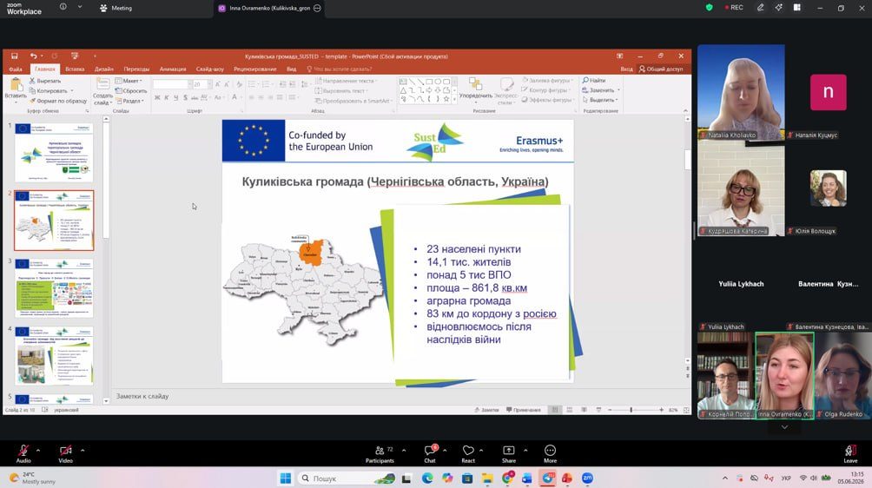
Task: Open the Раздел section dropdown
Action: (130, 101)
